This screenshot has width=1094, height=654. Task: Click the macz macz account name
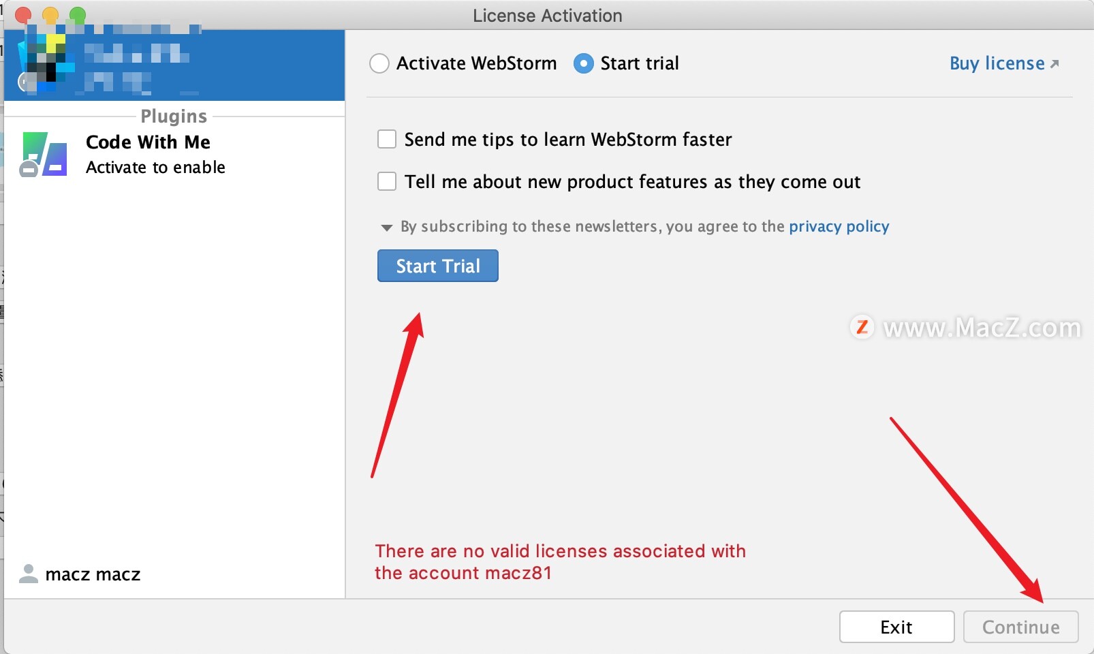[93, 575]
